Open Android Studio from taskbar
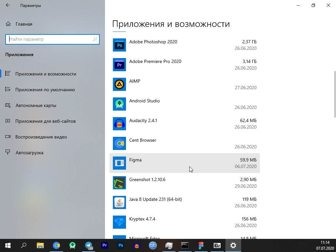Screen dimensions: 336x252 click(x=73, y=245)
